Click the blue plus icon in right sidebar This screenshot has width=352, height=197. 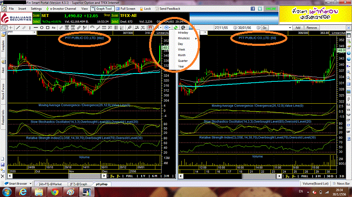pyautogui.click(x=349, y=53)
